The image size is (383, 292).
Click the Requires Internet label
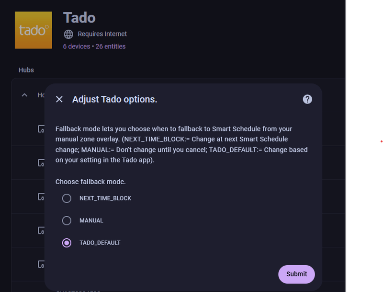tap(102, 34)
